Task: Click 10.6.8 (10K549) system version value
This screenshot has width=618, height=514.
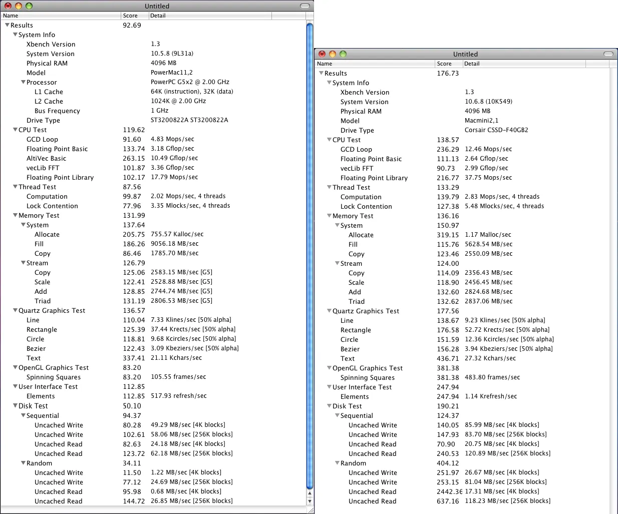Action: click(x=488, y=102)
